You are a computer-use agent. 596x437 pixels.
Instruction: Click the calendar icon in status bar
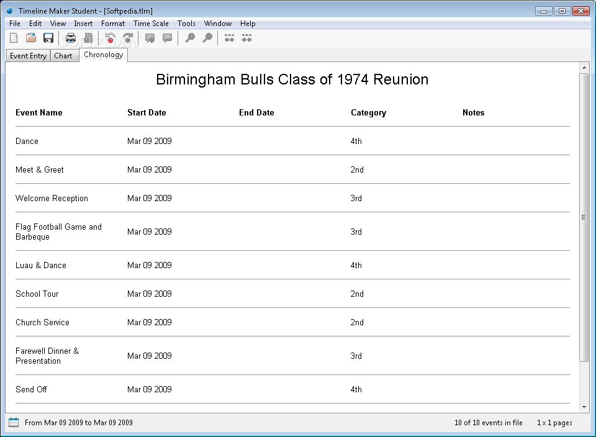tap(14, 422)
